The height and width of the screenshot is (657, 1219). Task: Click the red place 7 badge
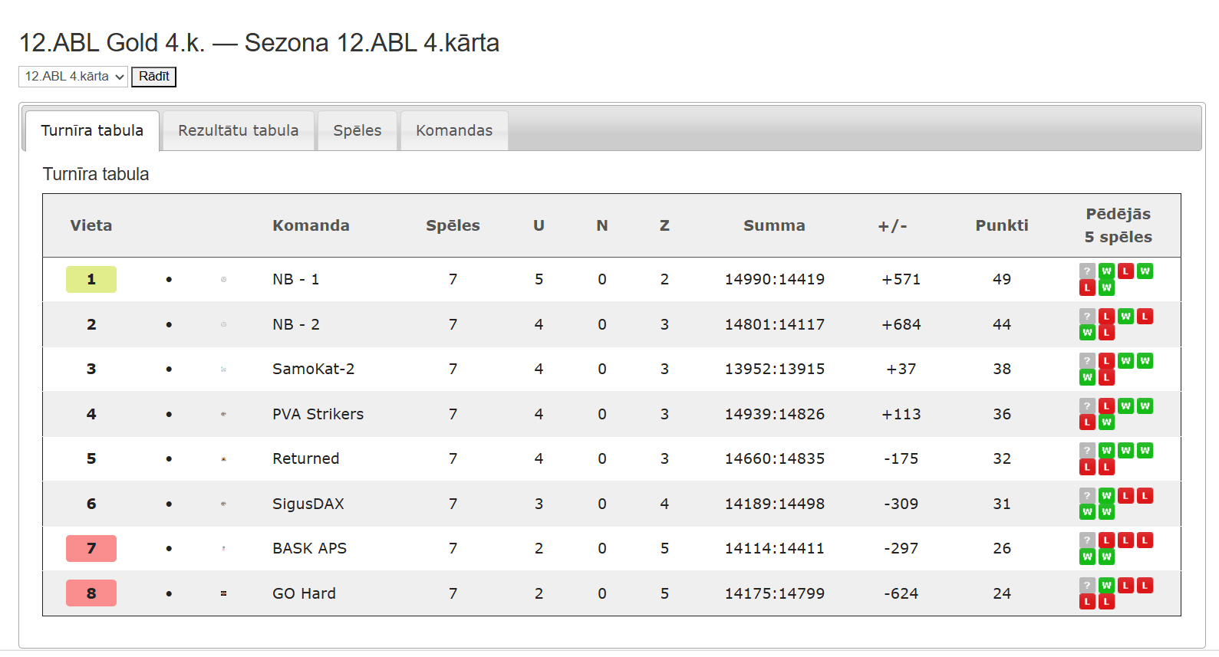91,548
